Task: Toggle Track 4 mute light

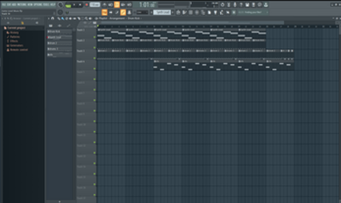Action: click(x=94, y=68)
